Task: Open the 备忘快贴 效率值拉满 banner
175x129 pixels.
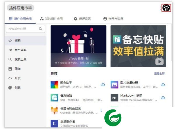Action: [138, 46]
